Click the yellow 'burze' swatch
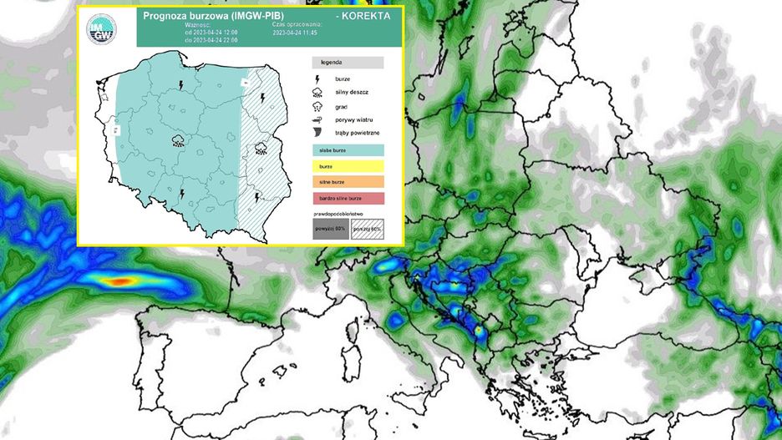The image size is (782, 440). pyautogui.click(x=348, y=166)
